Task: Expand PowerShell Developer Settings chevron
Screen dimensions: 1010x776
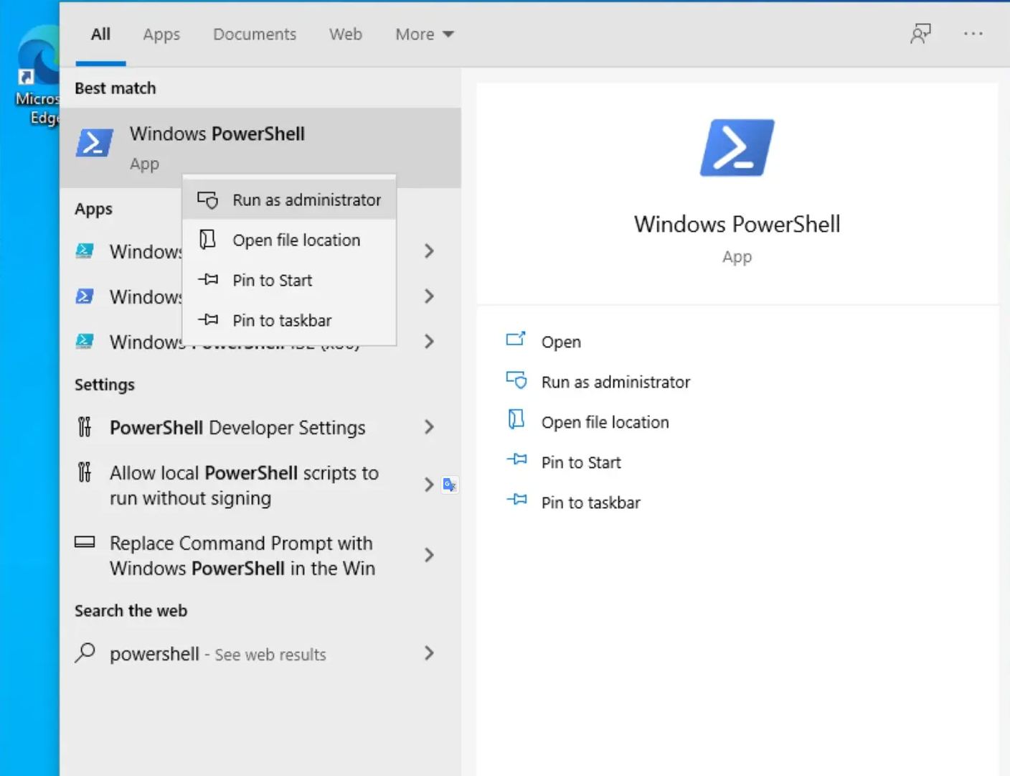Action: pos(429,427)
